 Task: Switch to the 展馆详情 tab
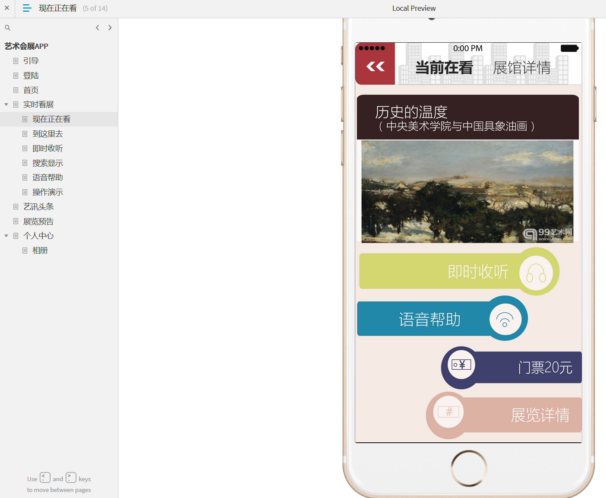pyautogui.click(x=522, y=68)
